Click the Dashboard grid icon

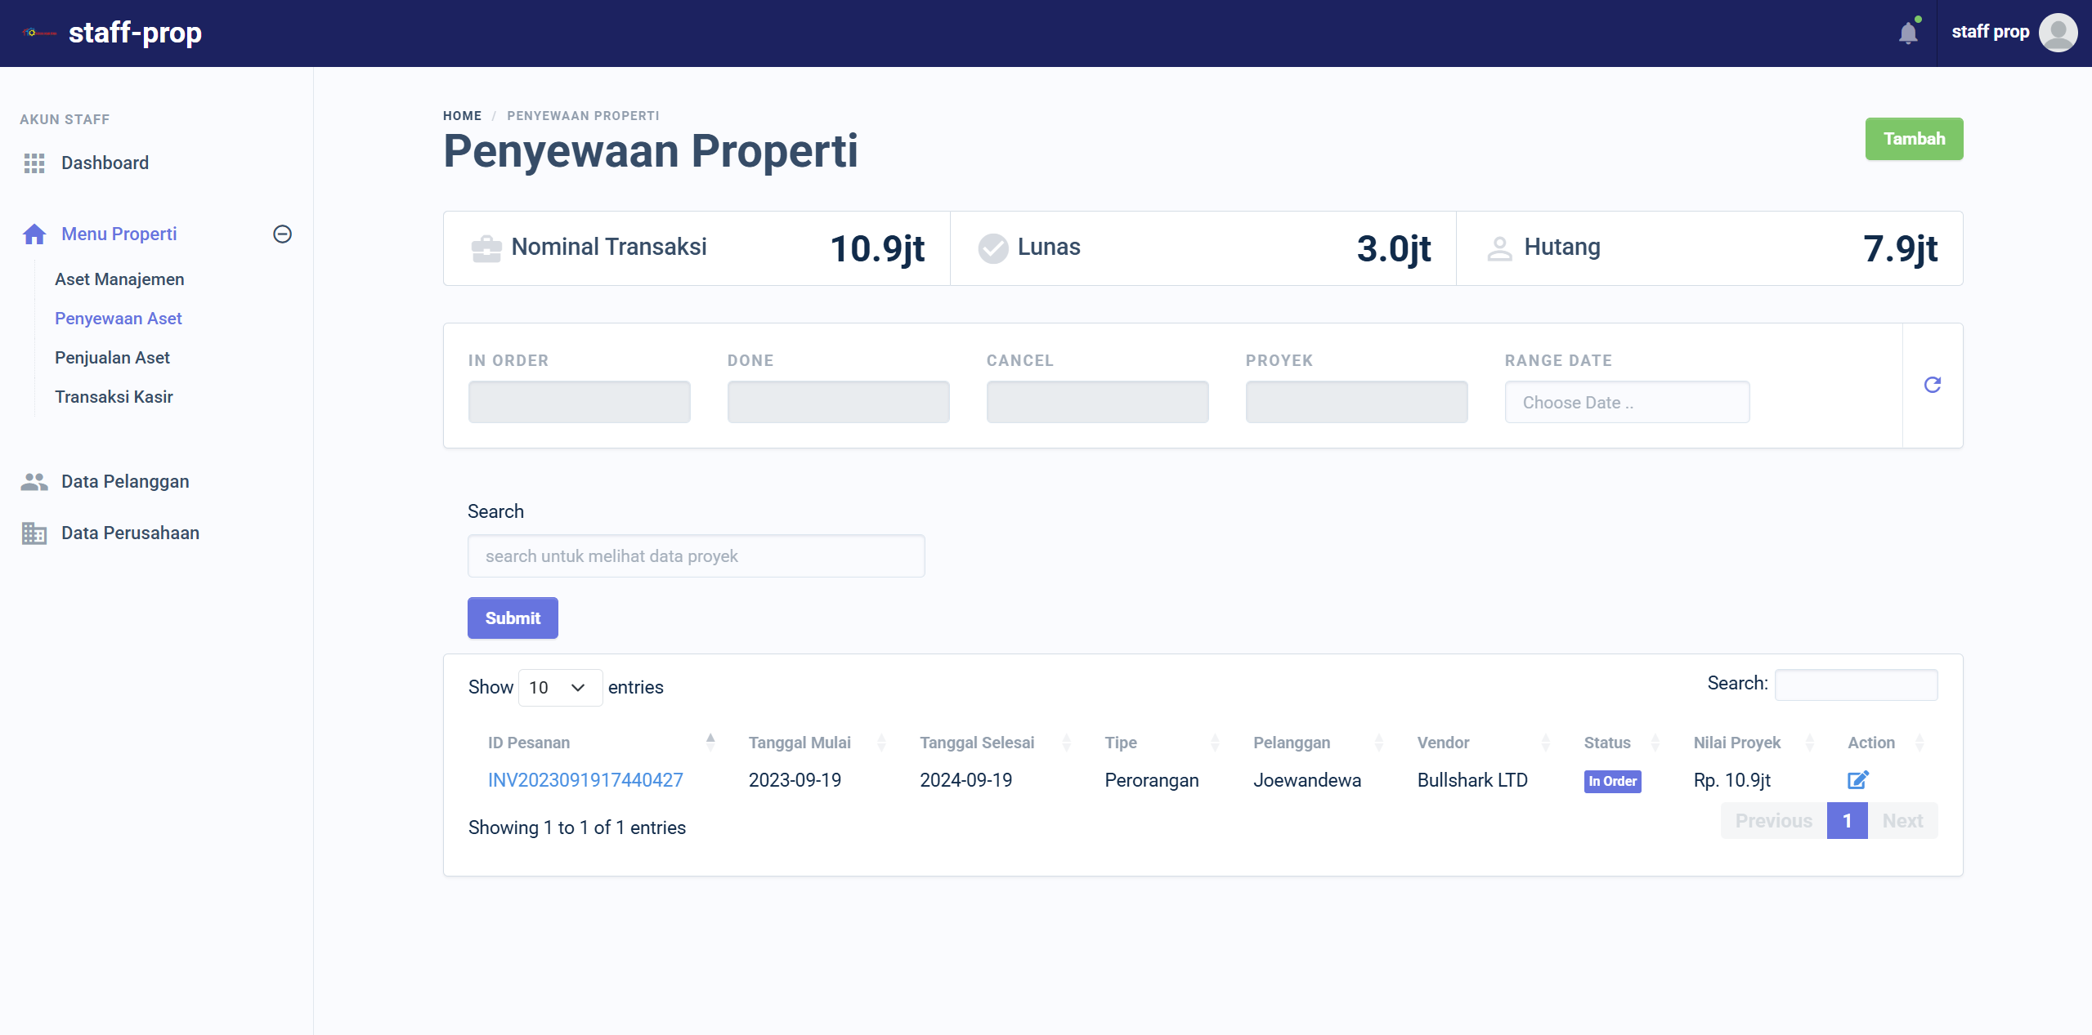34,163
